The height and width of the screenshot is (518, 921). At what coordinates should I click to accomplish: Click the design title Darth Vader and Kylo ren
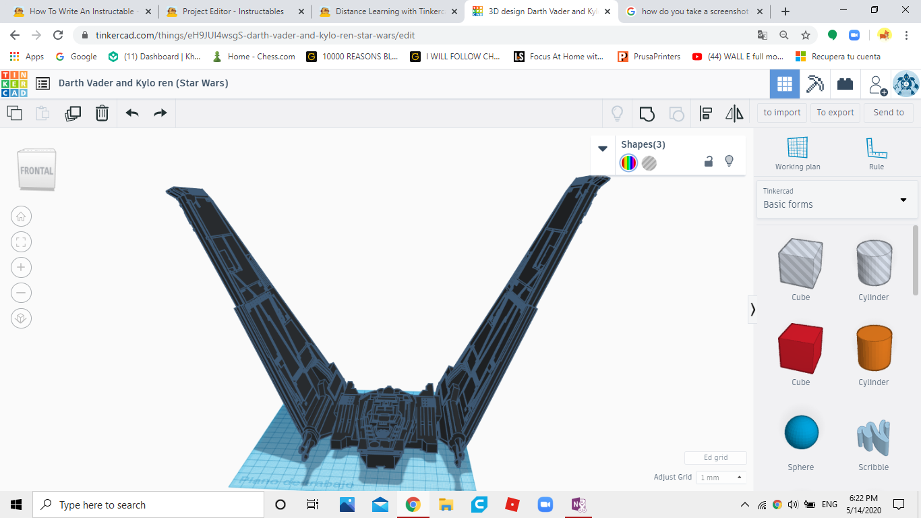(x=144, y=83)
